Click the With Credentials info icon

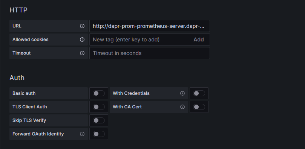182,93
